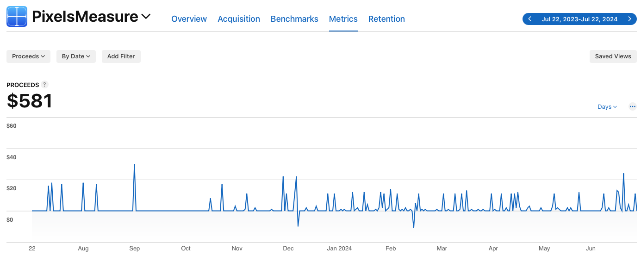Click the negative dip in early December
Image resolution: width=641 pixels, height=268 pixels.
pos(298,226)
